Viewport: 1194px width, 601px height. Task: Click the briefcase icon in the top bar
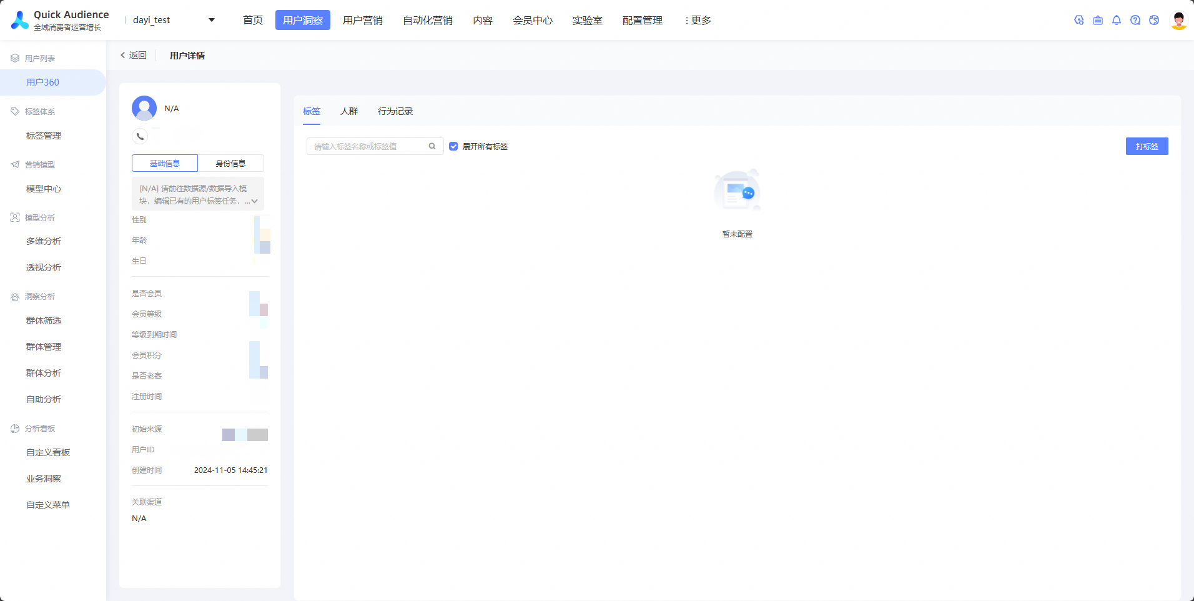[x=1098, y=20]
